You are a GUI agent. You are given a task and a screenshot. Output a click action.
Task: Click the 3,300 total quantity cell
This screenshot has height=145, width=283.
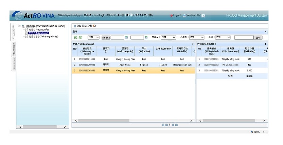click(249, 76)
